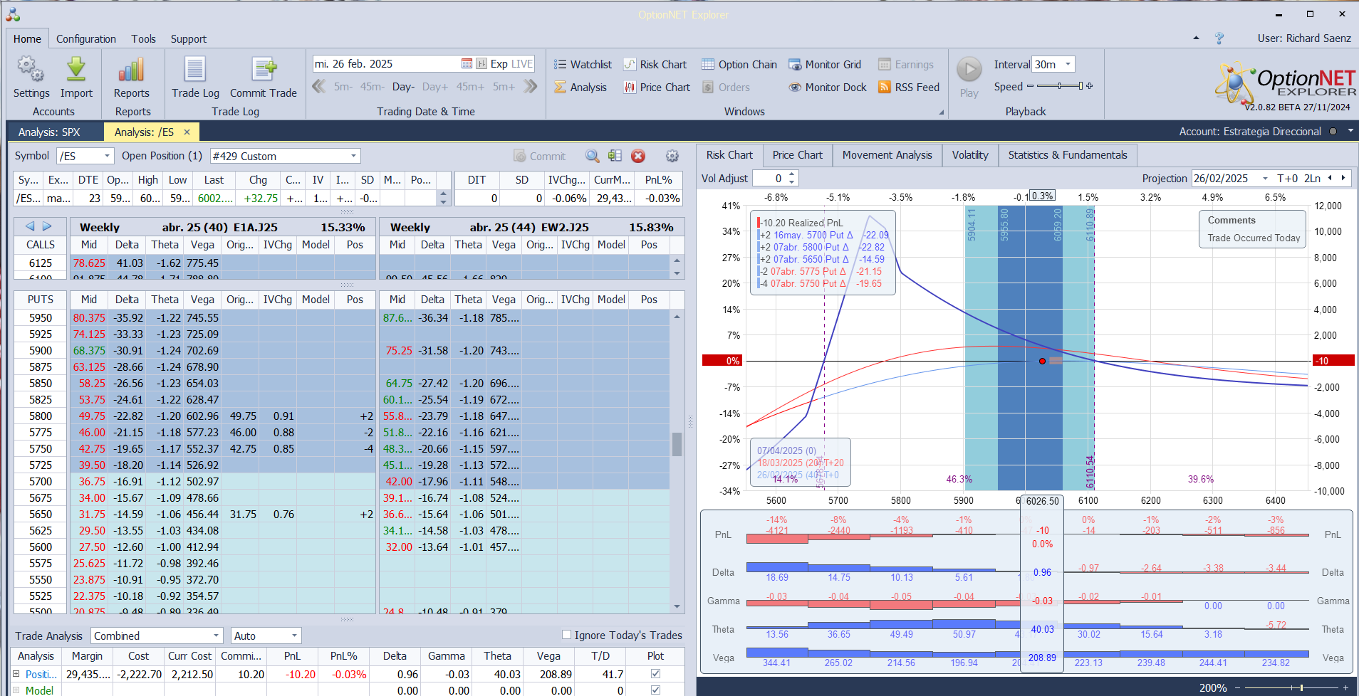Viewport: 1359px width, 696px height.
Task: Open the Volatility tab
Action: (970, 155)
